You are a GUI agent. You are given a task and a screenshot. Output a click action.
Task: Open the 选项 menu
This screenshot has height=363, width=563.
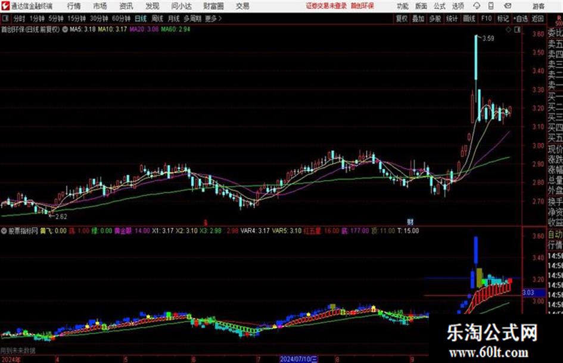pos(458,6)
